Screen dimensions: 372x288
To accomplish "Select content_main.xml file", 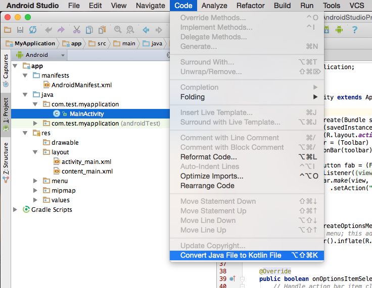I will coord(83,171).
